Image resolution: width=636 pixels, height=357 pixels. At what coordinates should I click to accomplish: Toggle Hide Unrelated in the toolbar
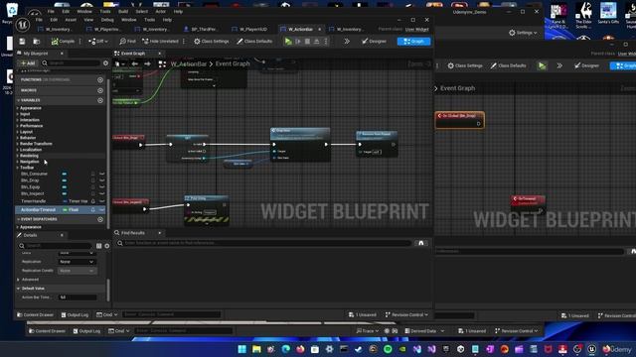pos(160,42)
